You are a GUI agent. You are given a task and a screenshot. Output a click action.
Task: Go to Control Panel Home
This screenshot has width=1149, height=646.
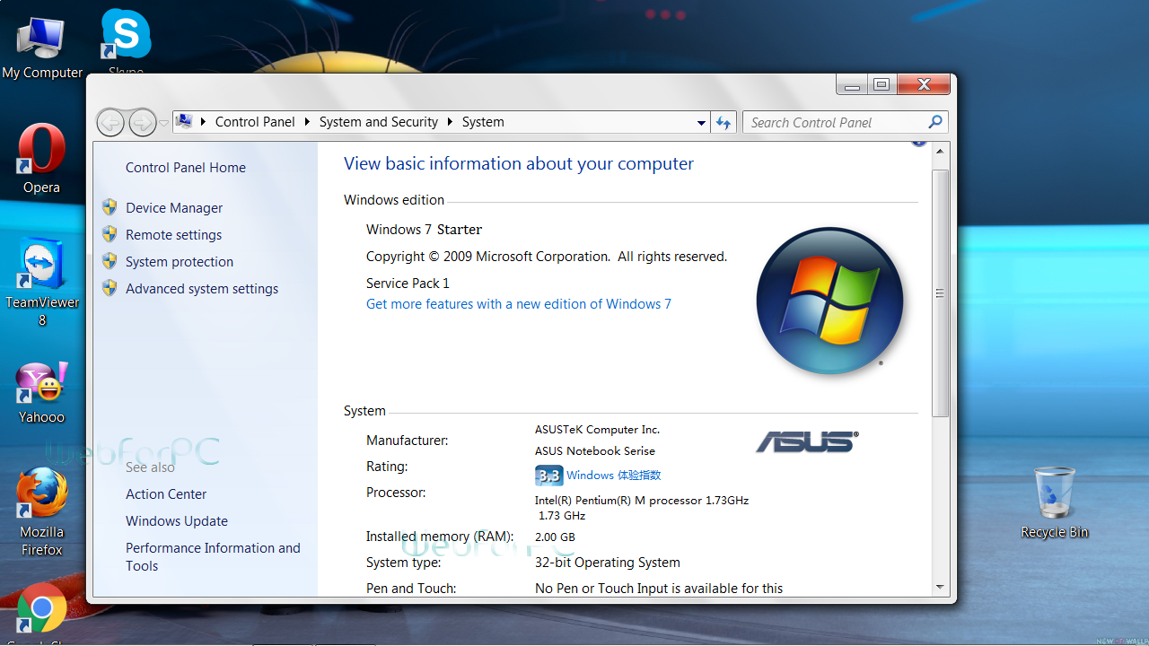coord(186,168)
